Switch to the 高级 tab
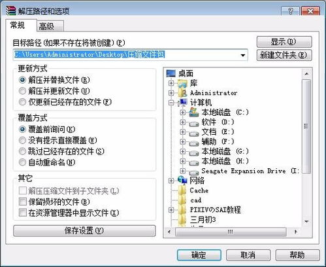 [x=50, y=26]
